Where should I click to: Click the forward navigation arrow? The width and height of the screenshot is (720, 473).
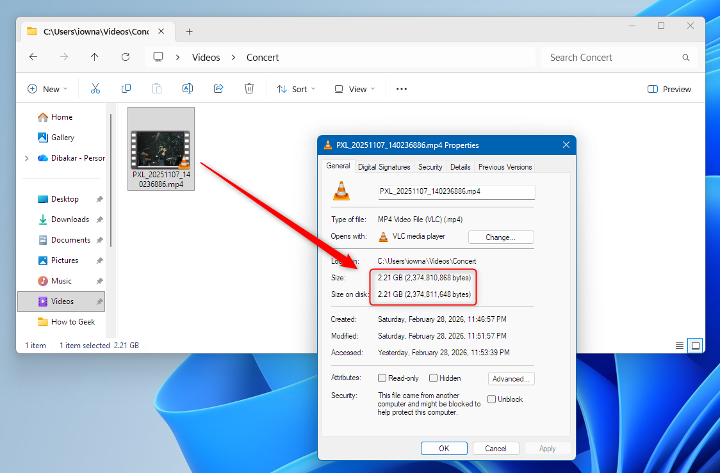[64, 57]
